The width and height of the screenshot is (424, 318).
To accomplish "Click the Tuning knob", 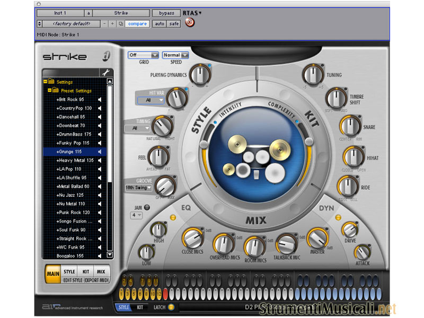I will point(313,75).
